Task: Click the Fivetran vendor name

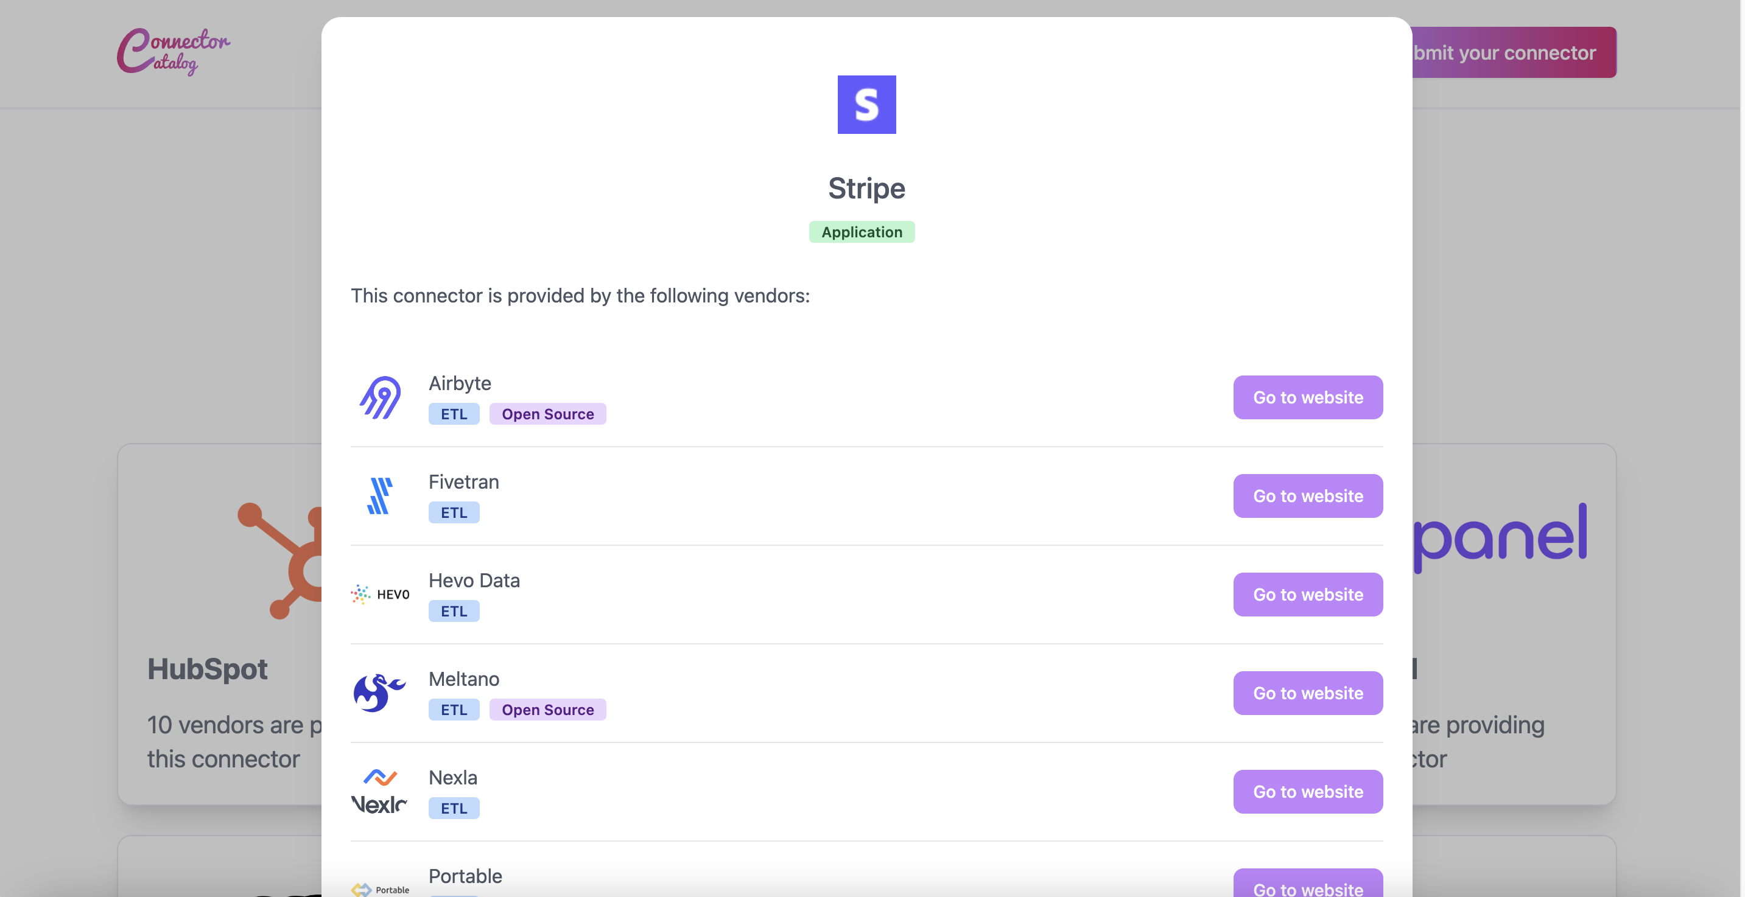Action: tap(464, 481)
